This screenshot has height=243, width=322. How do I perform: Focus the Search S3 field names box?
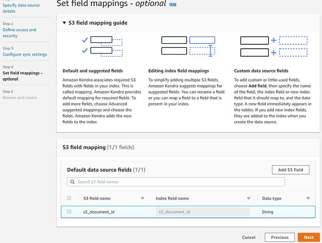[176, 182]
